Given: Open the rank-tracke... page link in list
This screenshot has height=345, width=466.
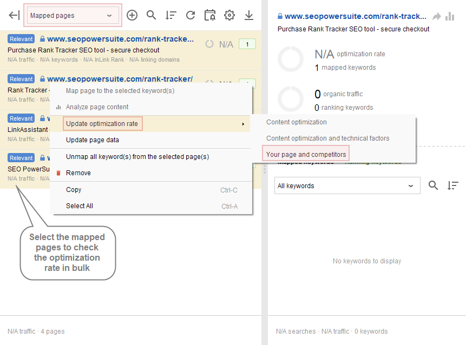Looking at the screenshot, I should (120, 39).
